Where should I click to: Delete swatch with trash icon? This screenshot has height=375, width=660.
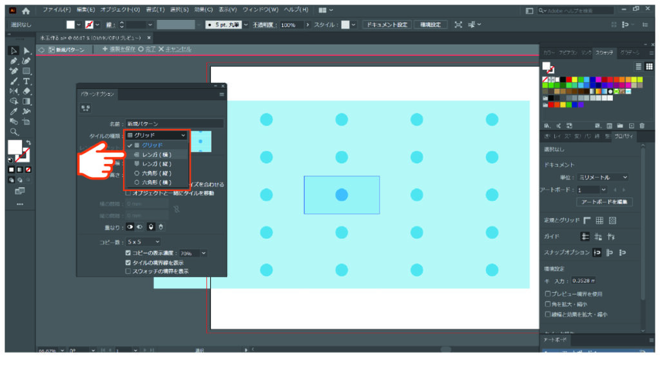point(642,125)
